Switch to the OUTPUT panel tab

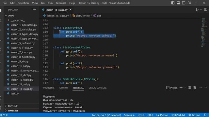tap(64, 88)
